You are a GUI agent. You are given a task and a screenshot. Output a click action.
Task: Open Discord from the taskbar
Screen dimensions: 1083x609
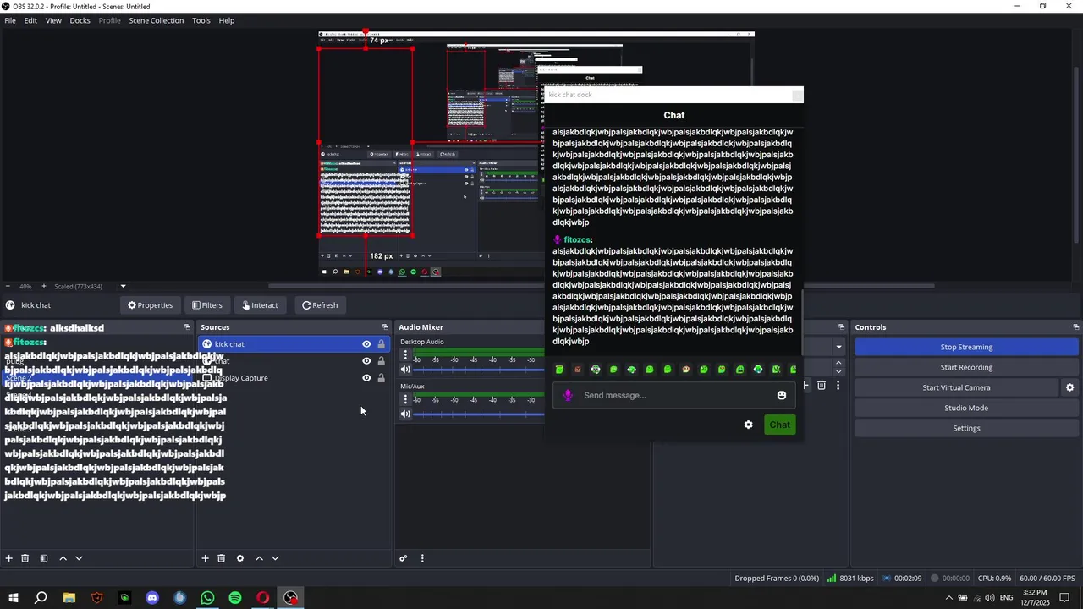click(x=152, y=598)
